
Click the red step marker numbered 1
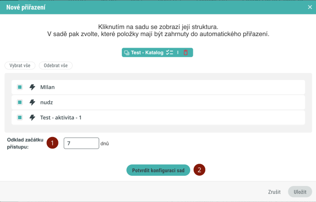tap(52, 143)
